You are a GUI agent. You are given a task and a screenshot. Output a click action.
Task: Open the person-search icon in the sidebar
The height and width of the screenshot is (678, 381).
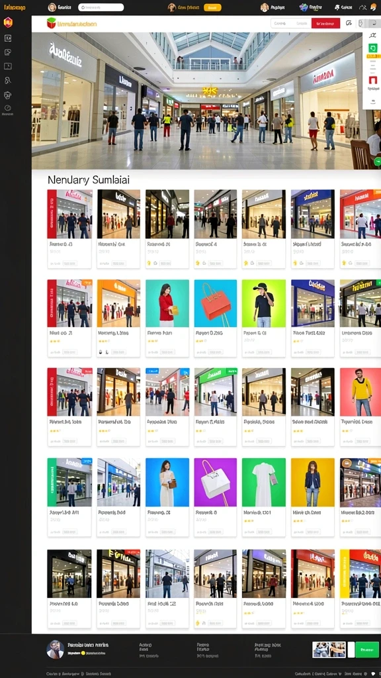pos(8,80)
